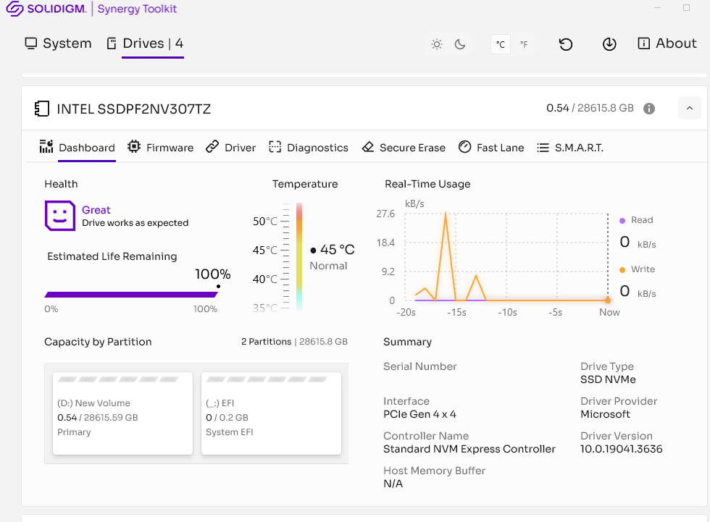Click the 2 Partitions label
The image size is (710, 522).
(267, 342)
